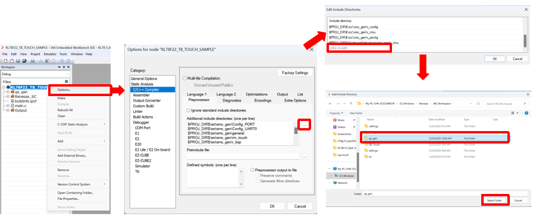
Task: Click the blue Help icon in file dialog
Action: pos(526,113)
